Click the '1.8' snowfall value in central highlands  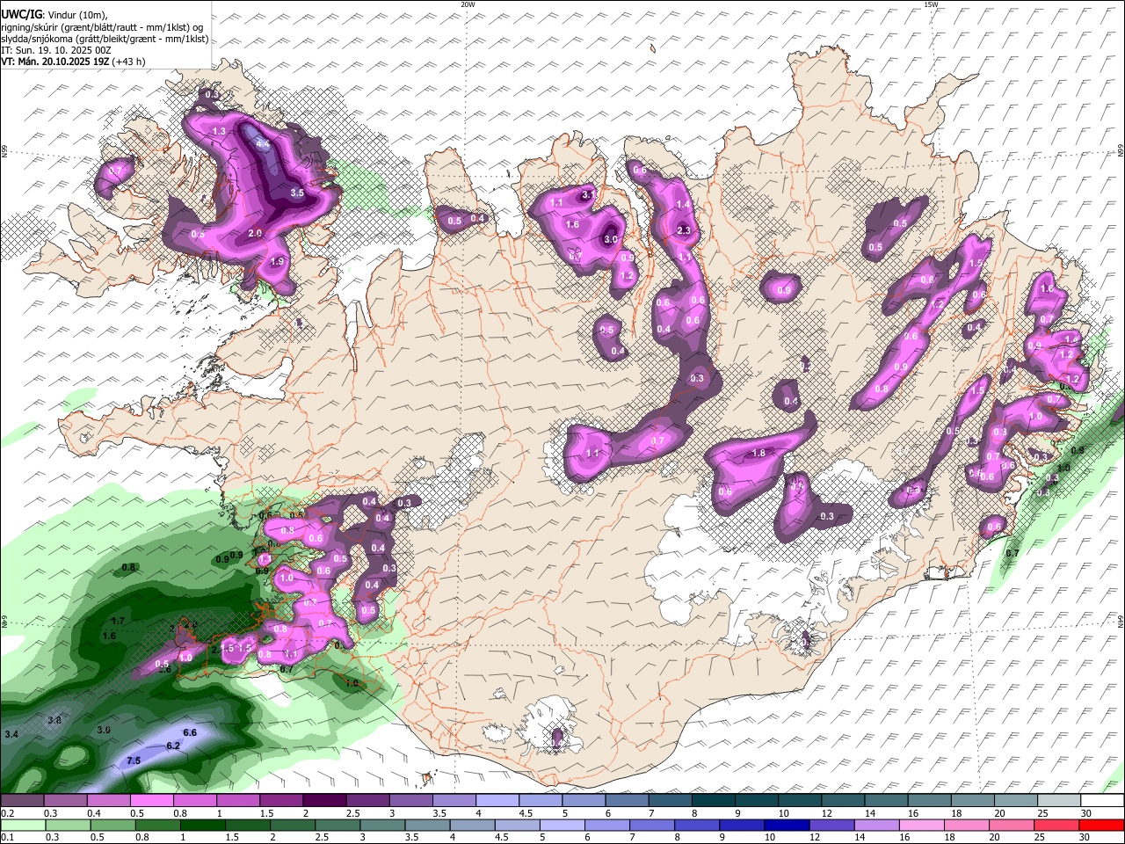(759, 454)
